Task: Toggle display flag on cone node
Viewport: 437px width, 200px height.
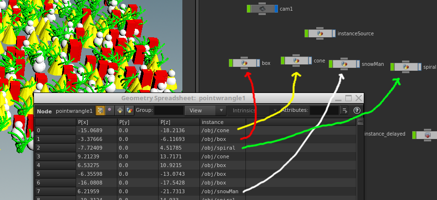Action: (310, 61)
